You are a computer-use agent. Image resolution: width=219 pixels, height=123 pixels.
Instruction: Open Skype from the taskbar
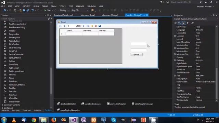coord(114,120)
